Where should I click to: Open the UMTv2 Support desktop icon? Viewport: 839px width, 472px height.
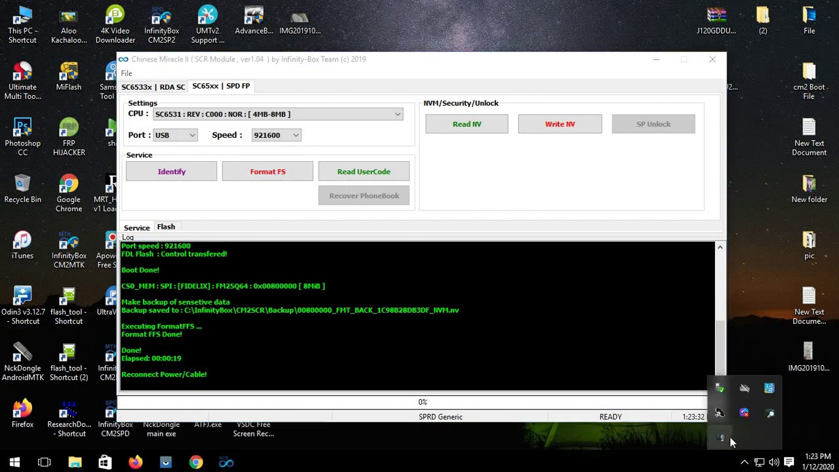[x=208, y=25]
